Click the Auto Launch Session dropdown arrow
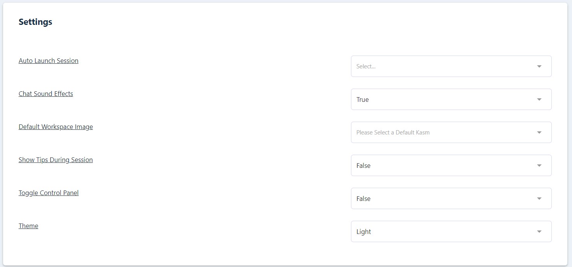Viewport: 572px width, 267px height. (539, 66)
